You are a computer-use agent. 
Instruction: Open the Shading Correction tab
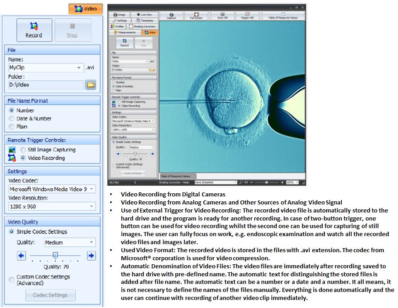tap(143, 26)
